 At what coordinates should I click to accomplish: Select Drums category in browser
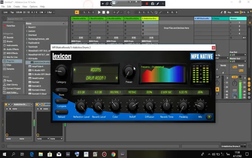click(x=10, y=41)
